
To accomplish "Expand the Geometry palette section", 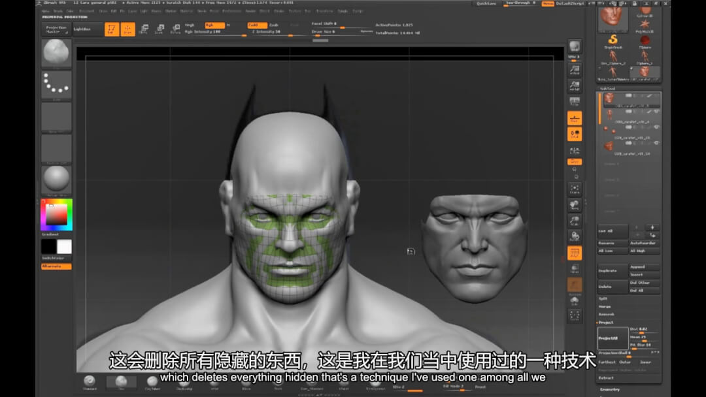I will [610, 389].
